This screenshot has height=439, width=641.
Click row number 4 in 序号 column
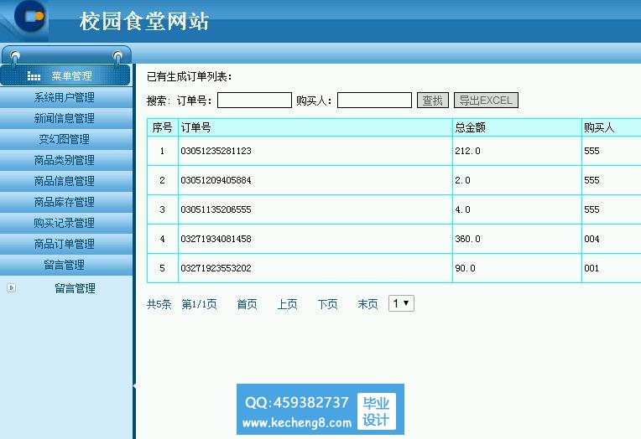coord(162,240)
